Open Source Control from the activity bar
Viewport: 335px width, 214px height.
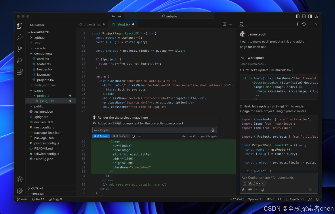coord(20,49)
